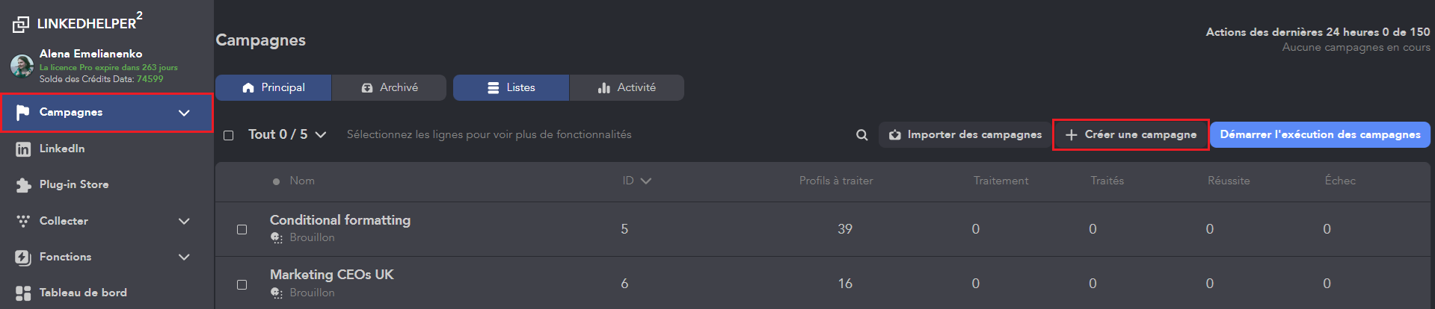Toggle the select-all campaigns checkbox
1435x309 pixels.
click(x=229, y=135)
